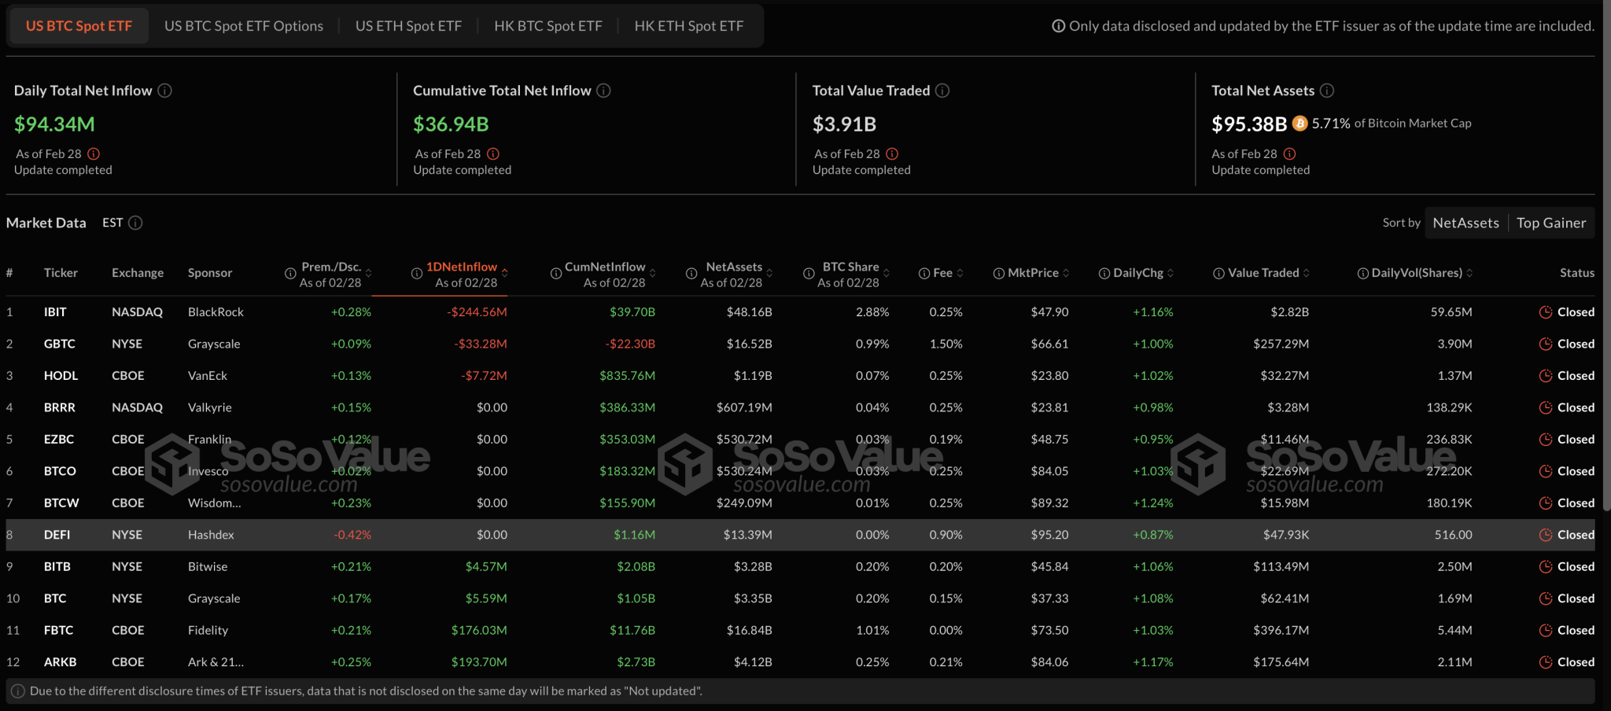The width and height of the screenshot is (1611, 711).
Task: Click the Exchange column header
Action: (x=138, y=273)
